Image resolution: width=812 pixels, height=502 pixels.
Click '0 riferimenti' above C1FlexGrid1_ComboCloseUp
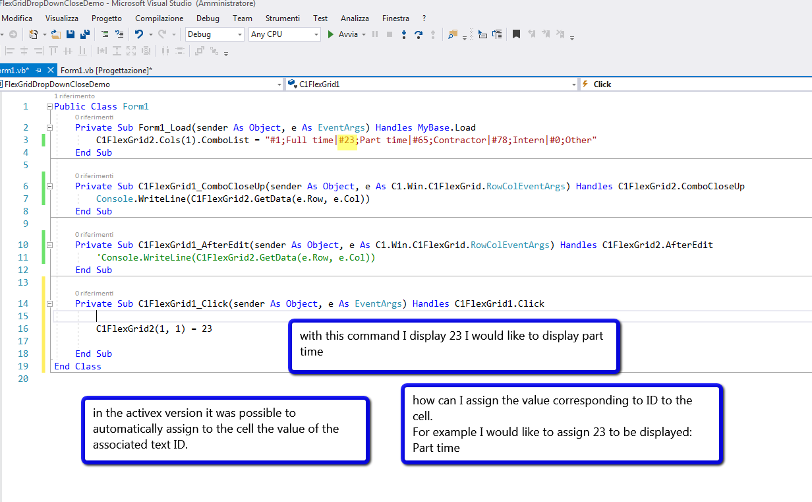click(x=94, y=176)
